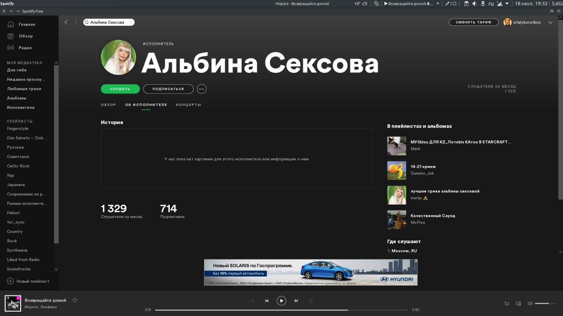Open Исполнители in library
The image size is (563, 316).
click(21, 108)
